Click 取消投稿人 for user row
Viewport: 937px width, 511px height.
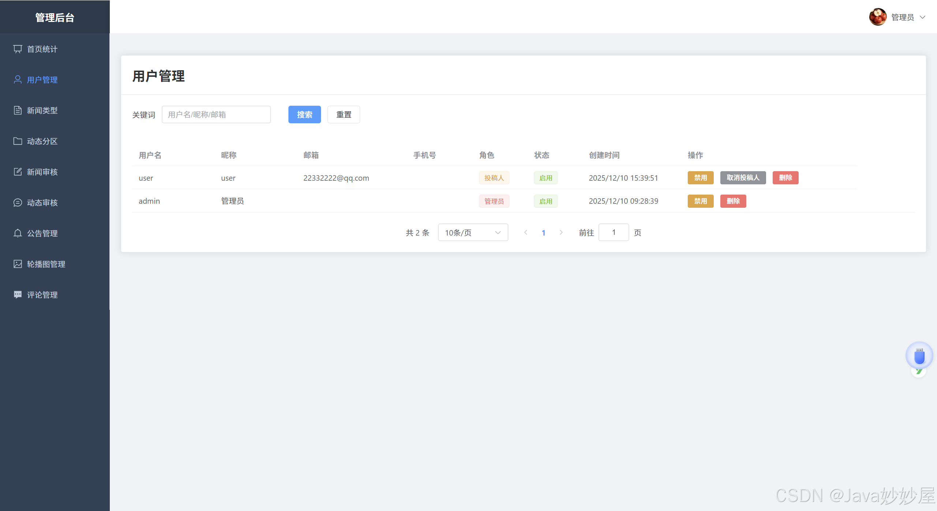coord(743,178)
